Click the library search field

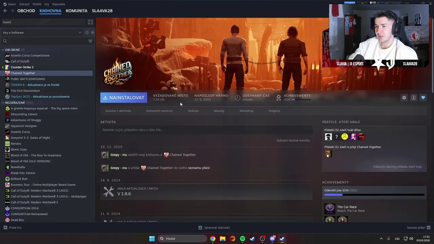(44, 41)
